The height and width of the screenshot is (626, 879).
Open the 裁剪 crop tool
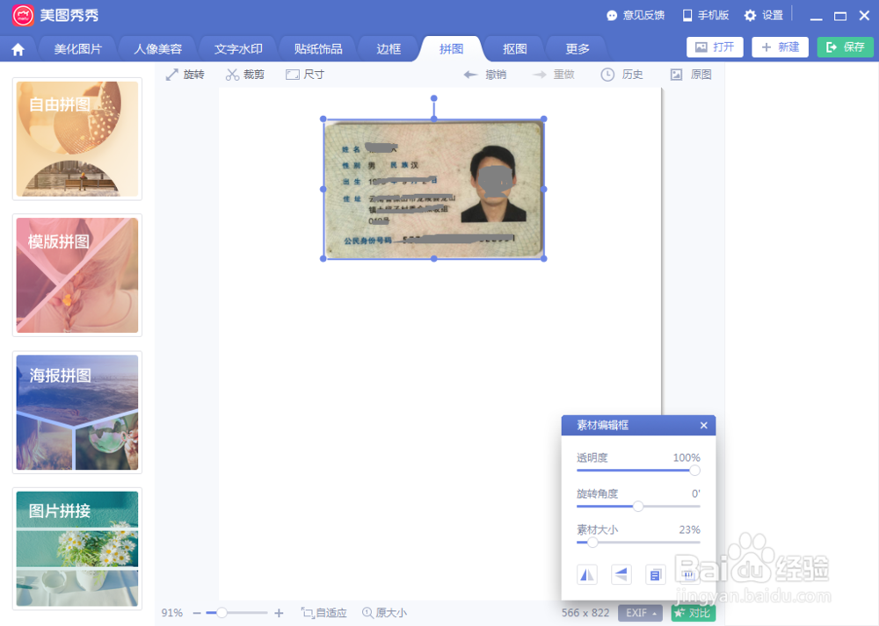coord(245,75)
